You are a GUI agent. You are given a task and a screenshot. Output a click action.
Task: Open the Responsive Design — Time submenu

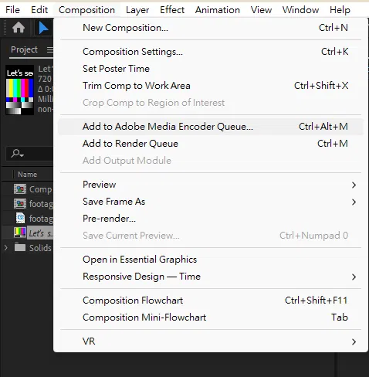tap(211, 277)
